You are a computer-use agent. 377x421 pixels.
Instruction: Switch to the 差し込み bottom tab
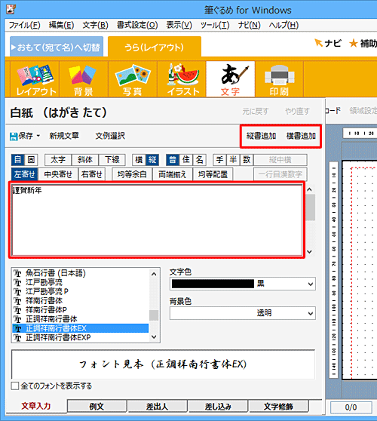218,407
